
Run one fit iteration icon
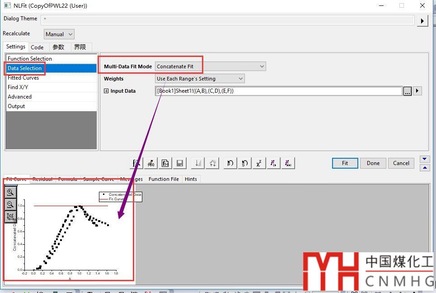point(273,163)
